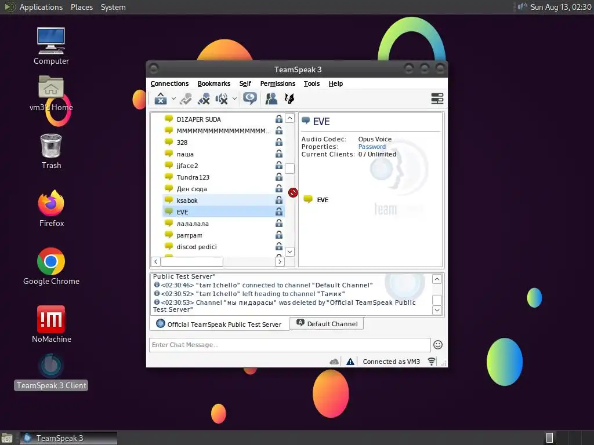594x445 pixels.
Task: Select channel 328
Action: [x=223, y=143]
